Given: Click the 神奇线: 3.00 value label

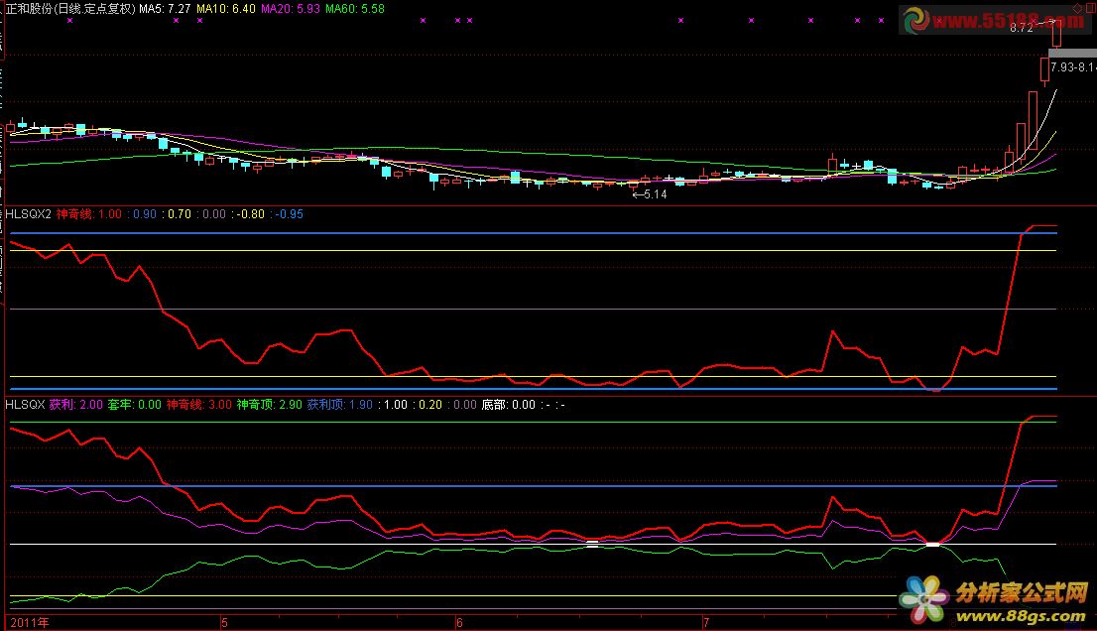Looking at the screenshot, I should coord(198,405).
